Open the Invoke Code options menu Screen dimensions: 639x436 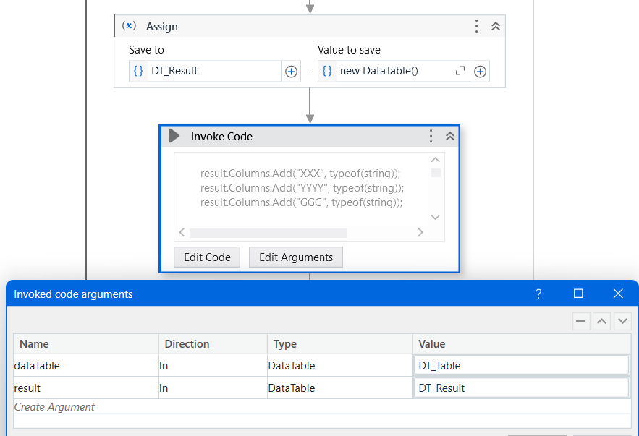[x=431, y=136]
